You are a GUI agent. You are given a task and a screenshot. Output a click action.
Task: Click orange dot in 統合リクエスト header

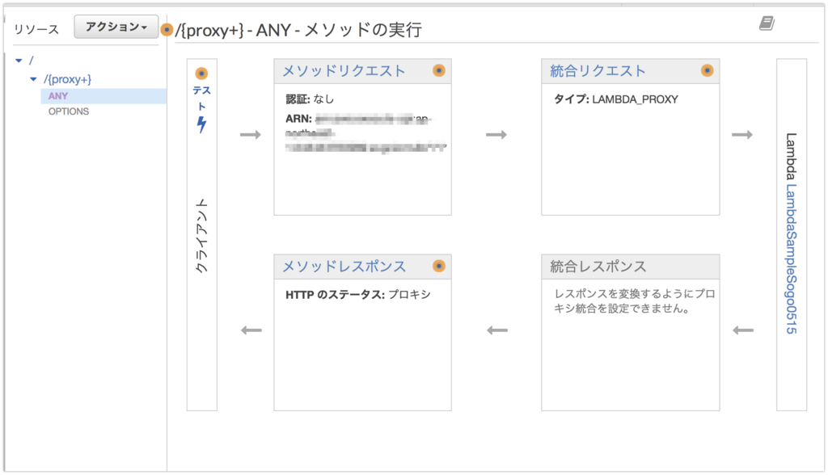point(707,71)
